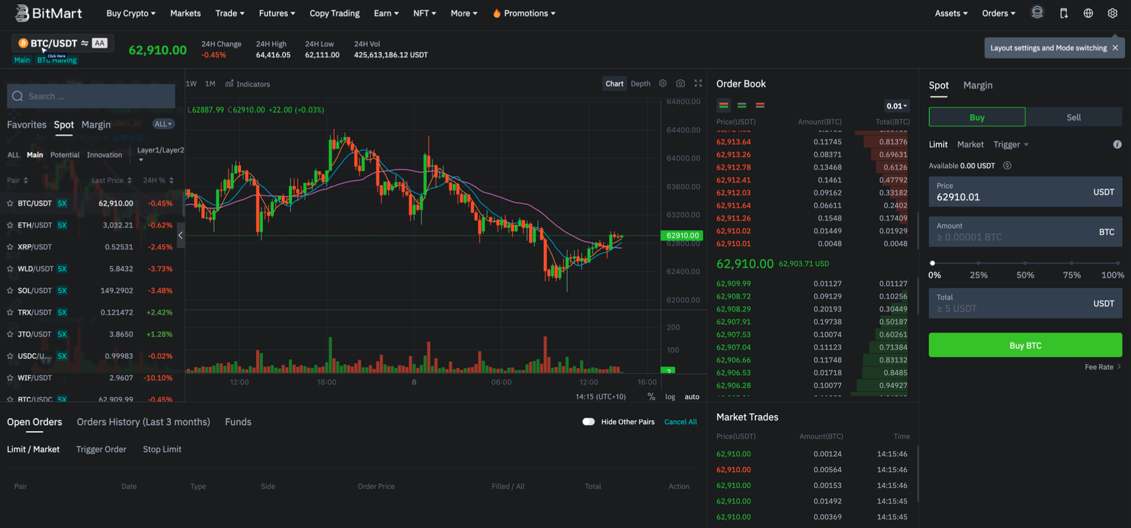
Task: Toggle auto scale on chart
Action: pyautogui.click(x=692, y=397)
